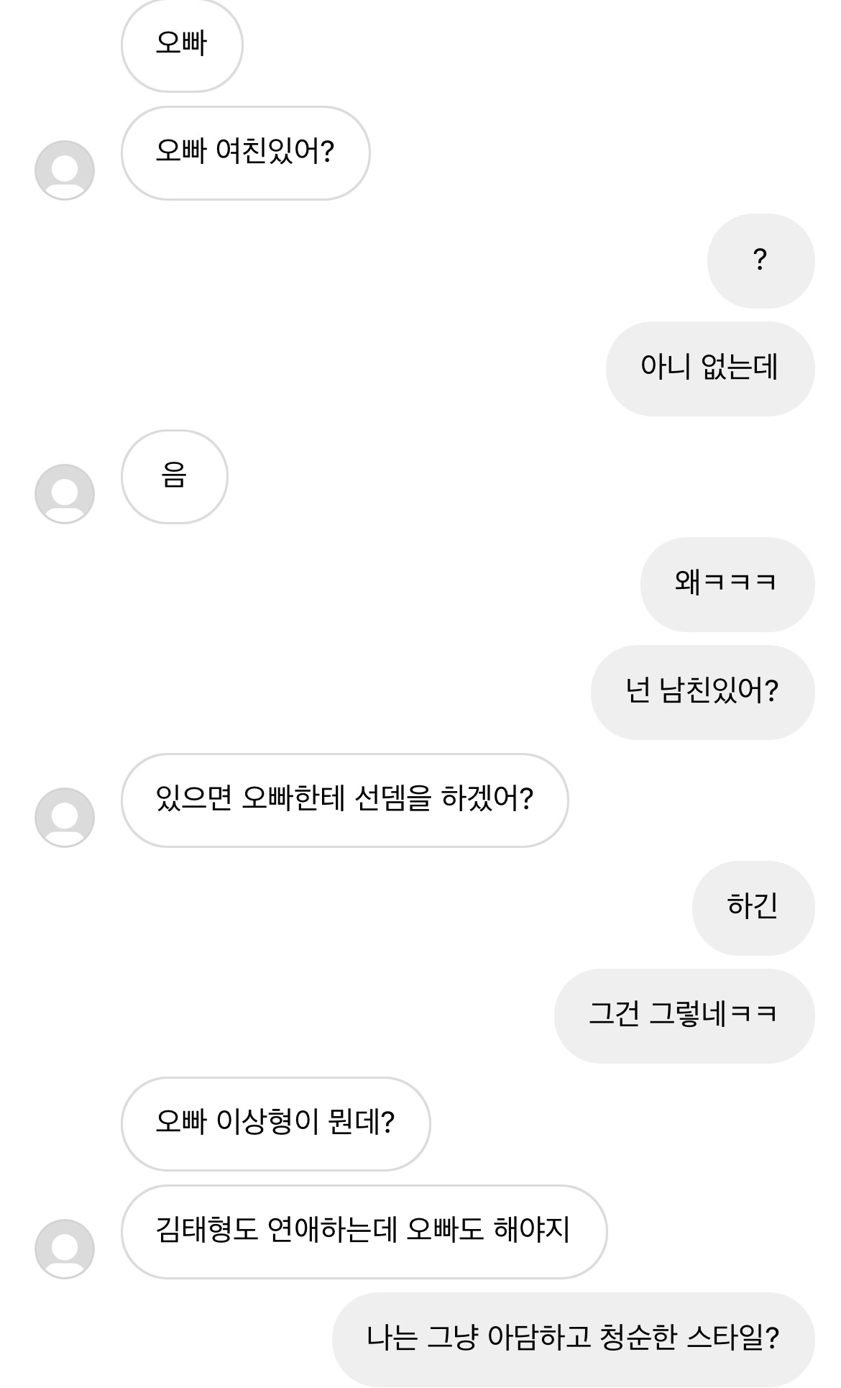Select the '그건 그렇네ㅋㅋ' message bubble
841x1388 pixels.
(x=684, y=1015)
